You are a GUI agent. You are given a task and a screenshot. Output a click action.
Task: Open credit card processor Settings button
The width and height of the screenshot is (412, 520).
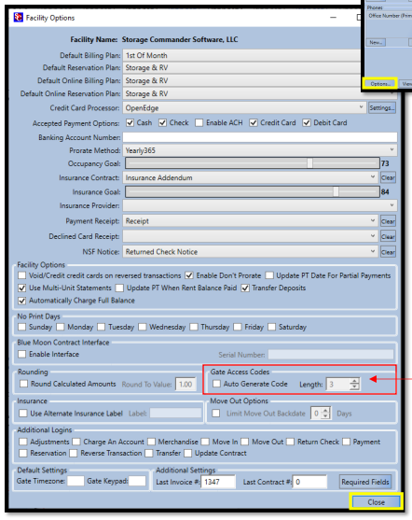tap(382, 107)
